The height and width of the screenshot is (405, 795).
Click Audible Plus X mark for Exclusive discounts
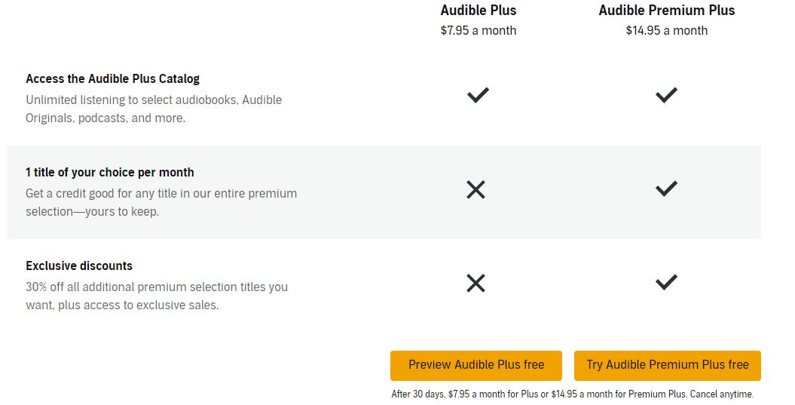pos(475,284)
